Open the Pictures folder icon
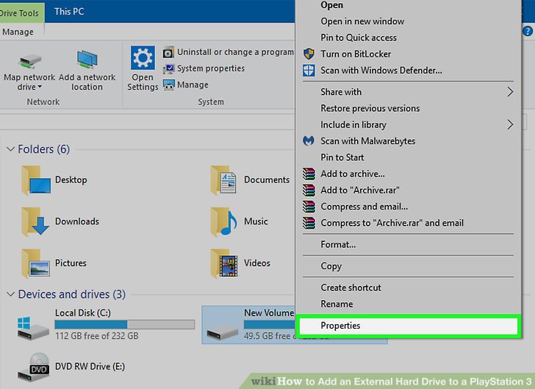Screen dimensions: 535x389 (x=36, y=263)
